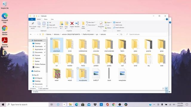The image size is (191, 107).
Task: Open the address bar history dropdown
Action: 117,34
